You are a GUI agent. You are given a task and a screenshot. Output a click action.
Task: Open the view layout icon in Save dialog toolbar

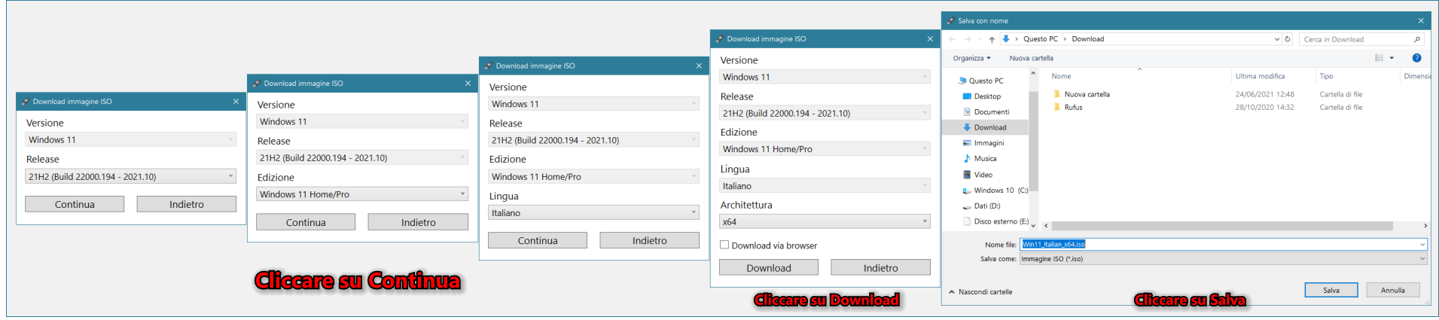tap(1380, 58)
